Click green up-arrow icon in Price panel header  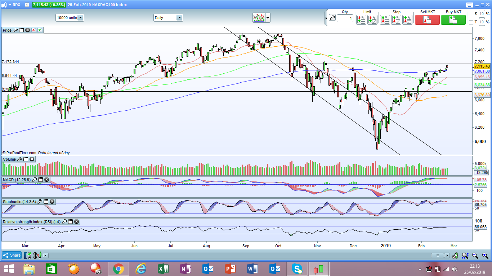click(40, 30)
